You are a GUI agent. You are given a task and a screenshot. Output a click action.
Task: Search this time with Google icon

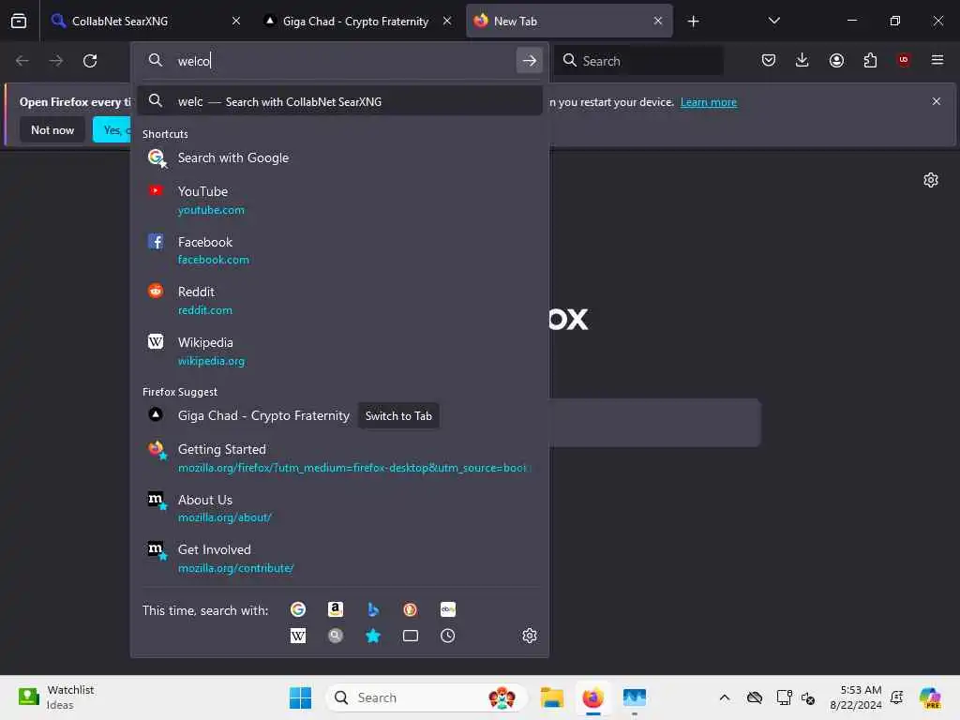tap(298, 609)
